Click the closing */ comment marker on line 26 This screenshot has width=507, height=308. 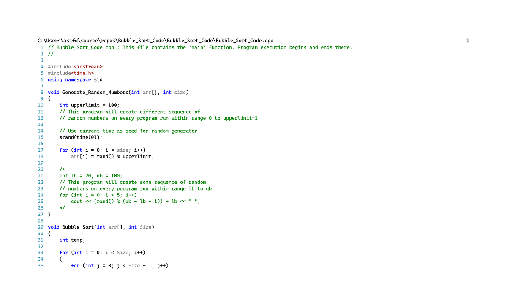[x=62, y=207]
